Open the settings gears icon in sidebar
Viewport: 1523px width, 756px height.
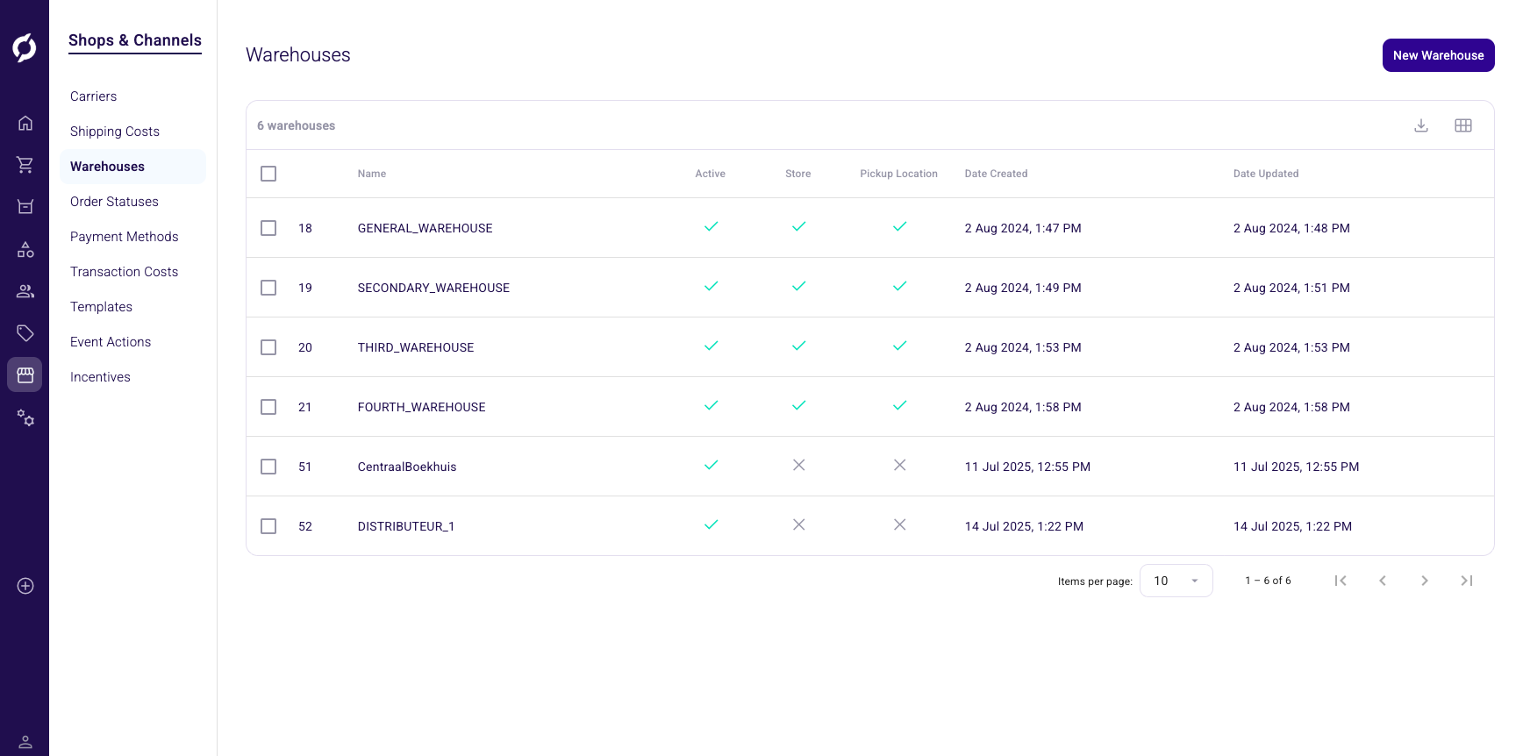[25, 417]
